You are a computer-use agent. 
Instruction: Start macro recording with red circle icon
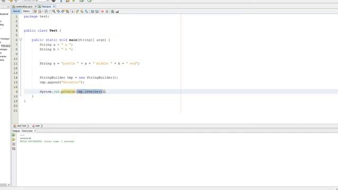pyautogui.click(x=102, y=11)
